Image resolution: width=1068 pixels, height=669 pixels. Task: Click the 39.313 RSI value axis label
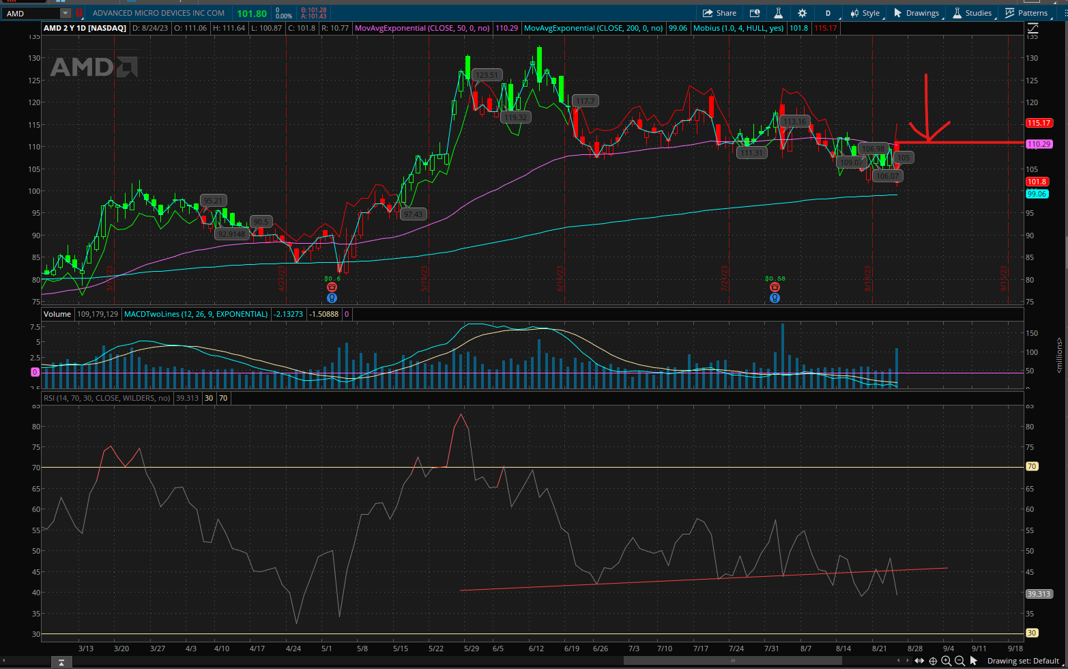[x=1039, y=594]
